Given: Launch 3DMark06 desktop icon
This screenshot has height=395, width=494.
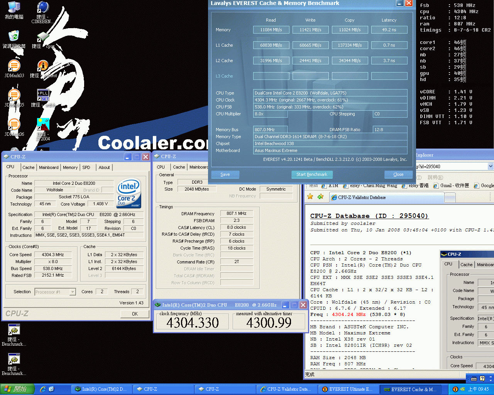Looking at the screenshot, I should pyautogui.click(x=14, y=127).
